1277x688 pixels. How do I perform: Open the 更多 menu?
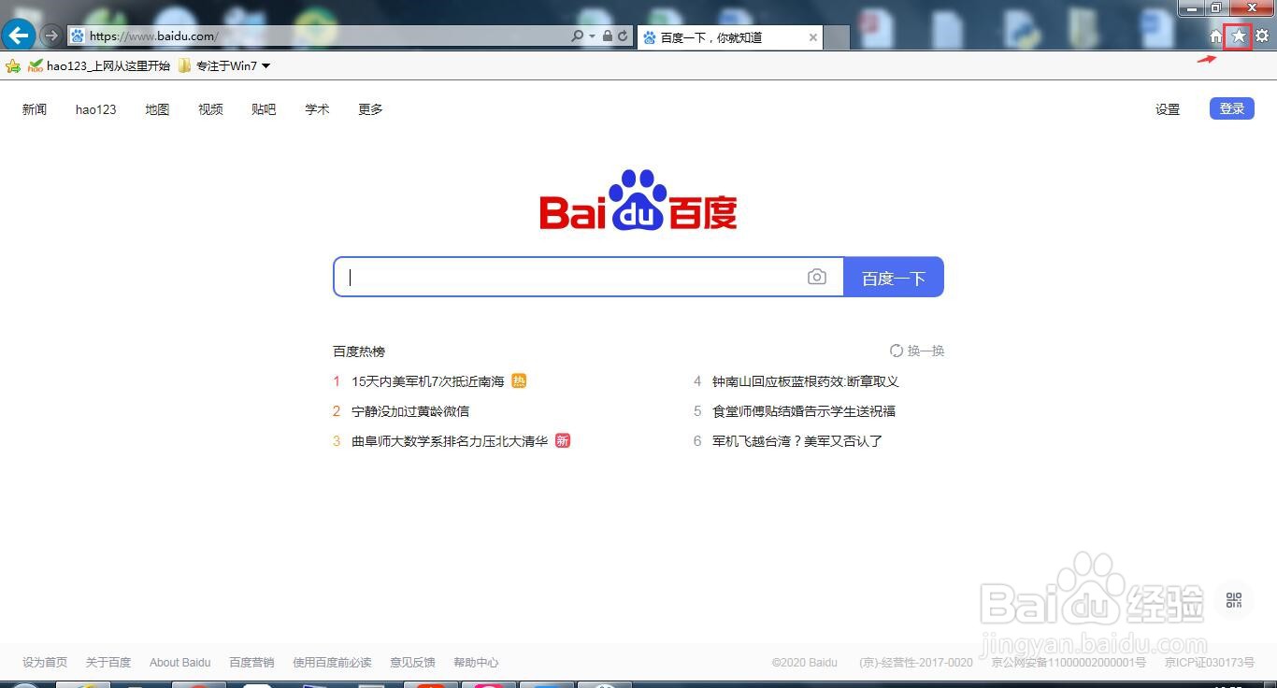(x=370, y=109)
